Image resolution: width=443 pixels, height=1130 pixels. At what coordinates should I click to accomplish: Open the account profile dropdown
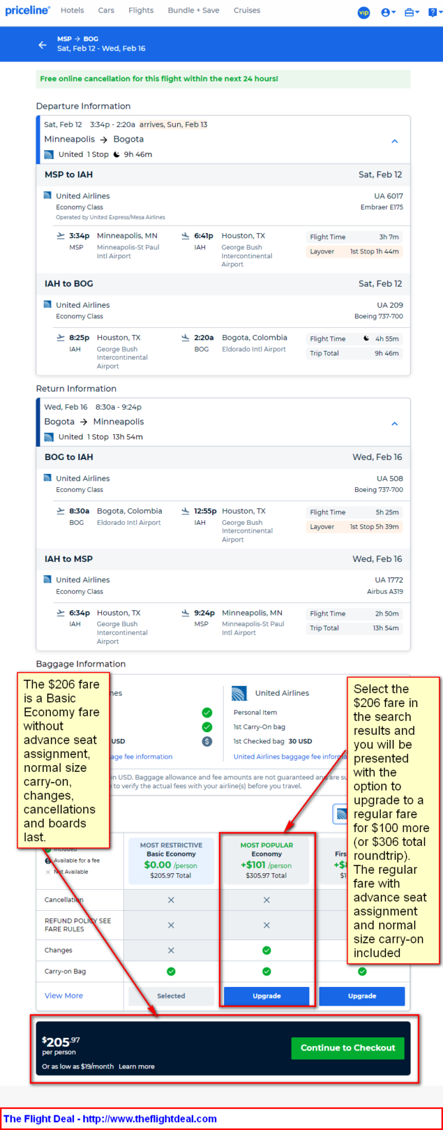point(388,13)
